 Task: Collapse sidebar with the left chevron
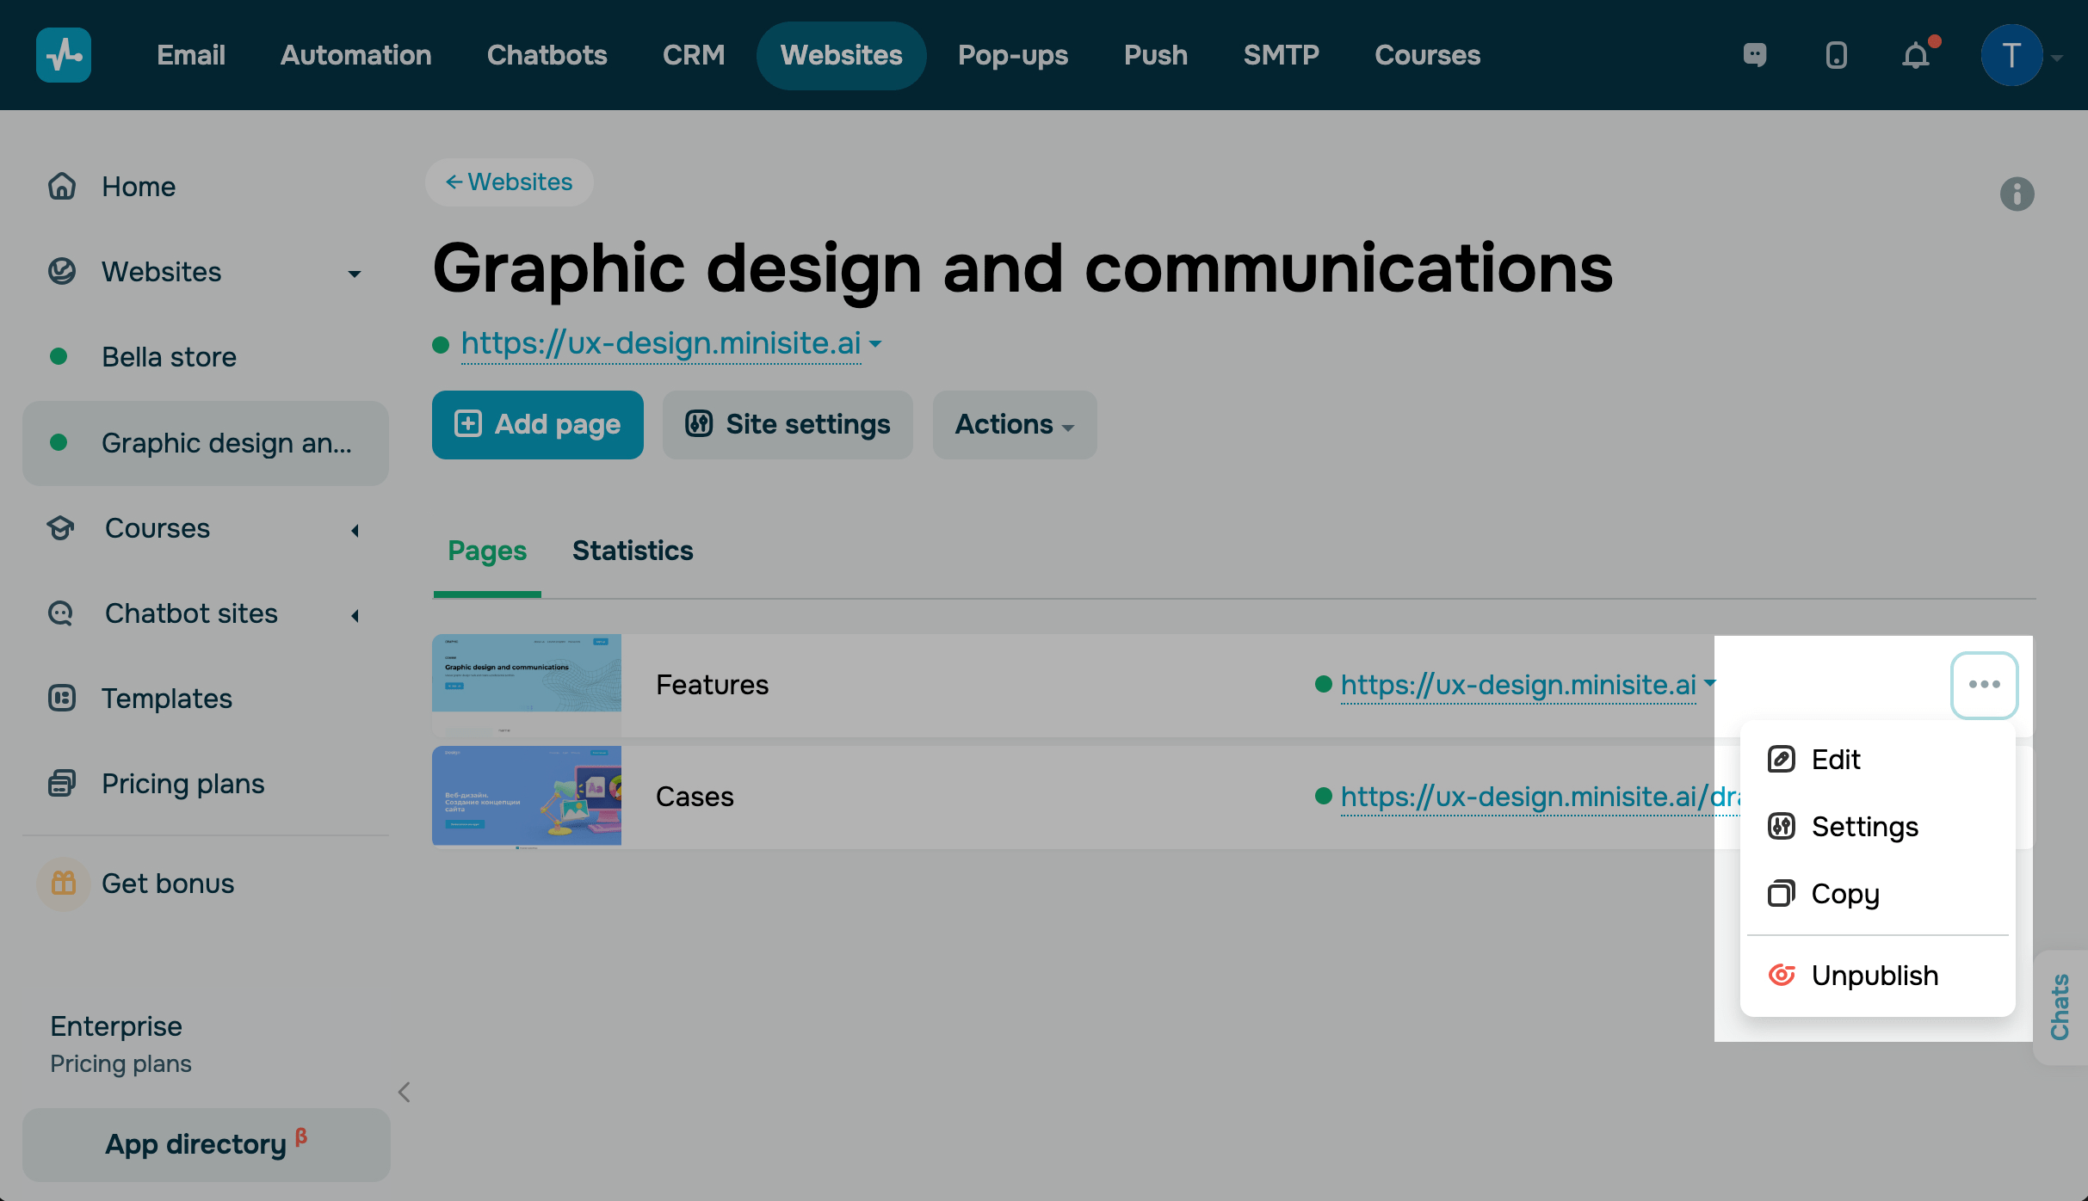[404, 1092]
